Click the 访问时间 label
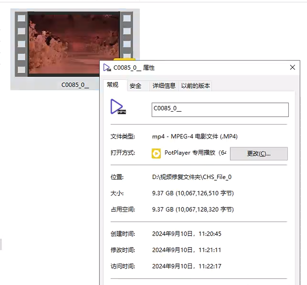 pyautogui.click(x=123, y=266)
